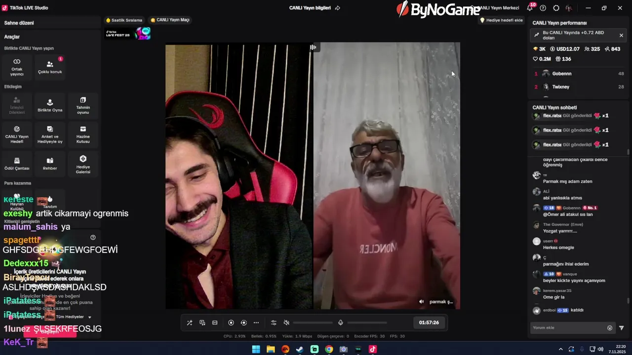Image resolution: width=632 pixels, height=355 pixels.
Task: Click the magic wand effects icon
Action: pyautogui.click(x=190, y=322)
